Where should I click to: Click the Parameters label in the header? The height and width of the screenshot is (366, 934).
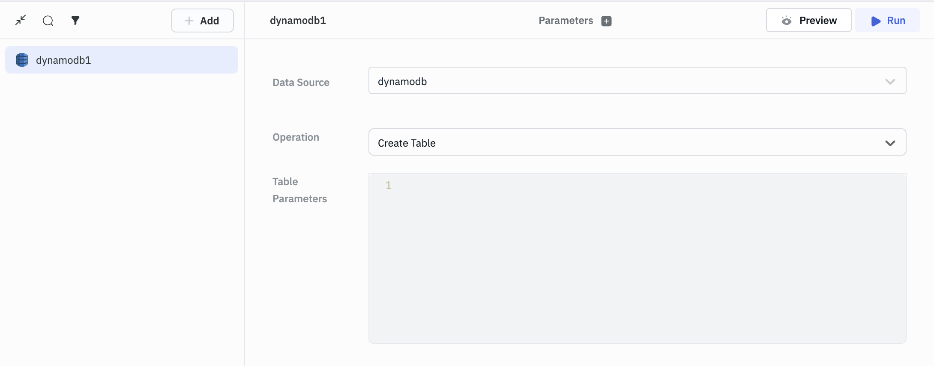coord(566,21)
